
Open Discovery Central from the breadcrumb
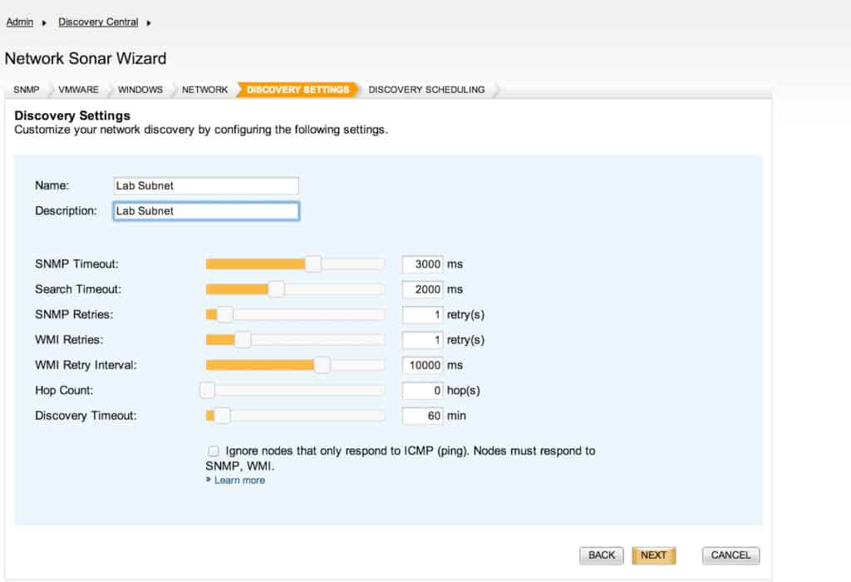click(x=97, y=22)
